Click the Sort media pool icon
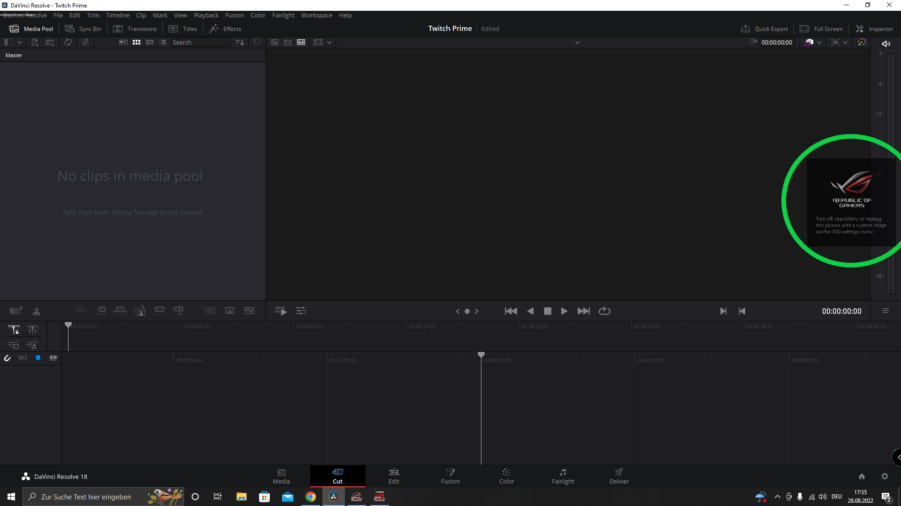Viewport: 901px width, 506px height. (240, 42)
